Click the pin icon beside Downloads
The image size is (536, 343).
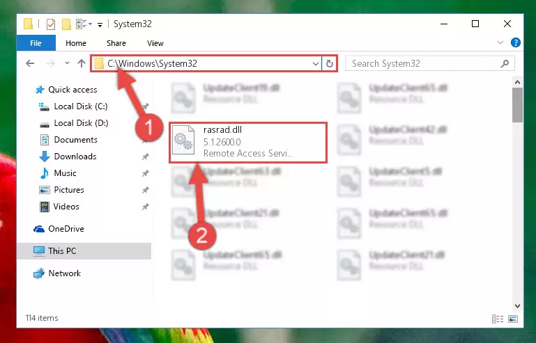[x=145, y=157]
